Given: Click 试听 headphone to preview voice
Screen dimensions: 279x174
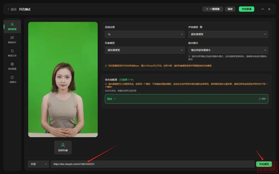Looking at the screenshot, I should 262,99.
